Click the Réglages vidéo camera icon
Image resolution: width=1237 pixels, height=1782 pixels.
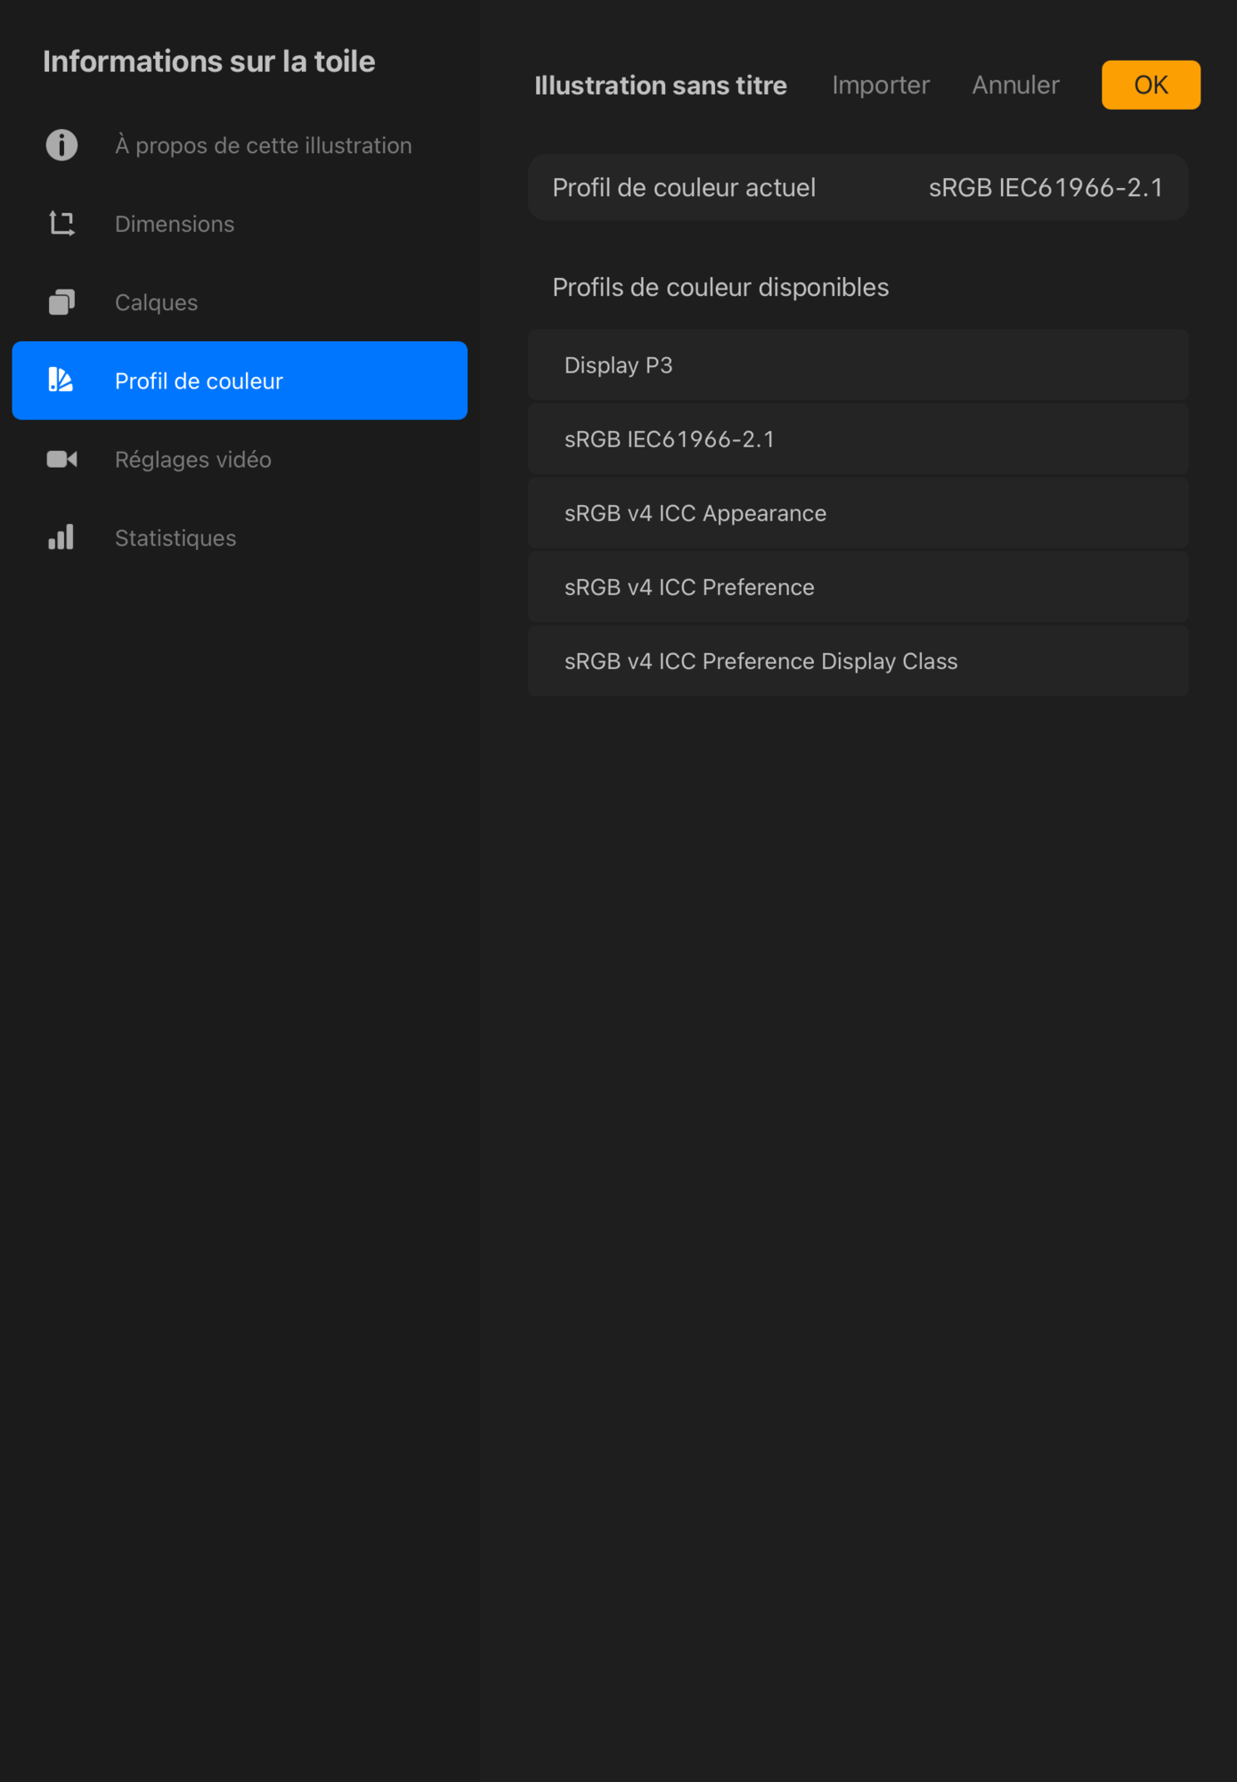coord(61,459)
